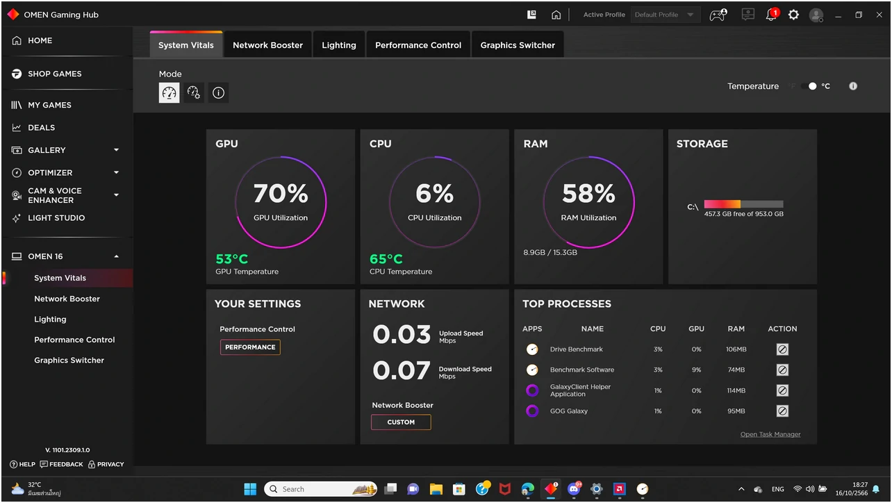The height and width of the screenshot is (503, 892).
Task: Toggle temperature unit between °F and °C
Action: 809,86
